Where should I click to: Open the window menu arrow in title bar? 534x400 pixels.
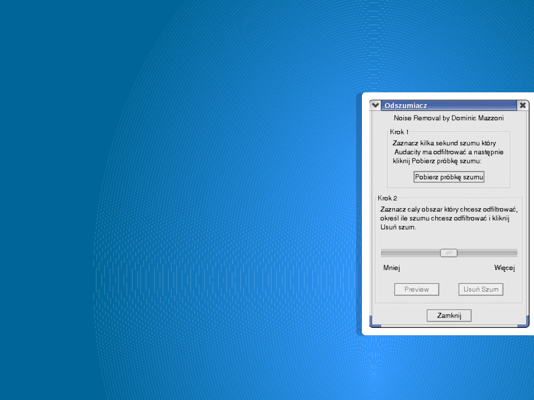375,105
